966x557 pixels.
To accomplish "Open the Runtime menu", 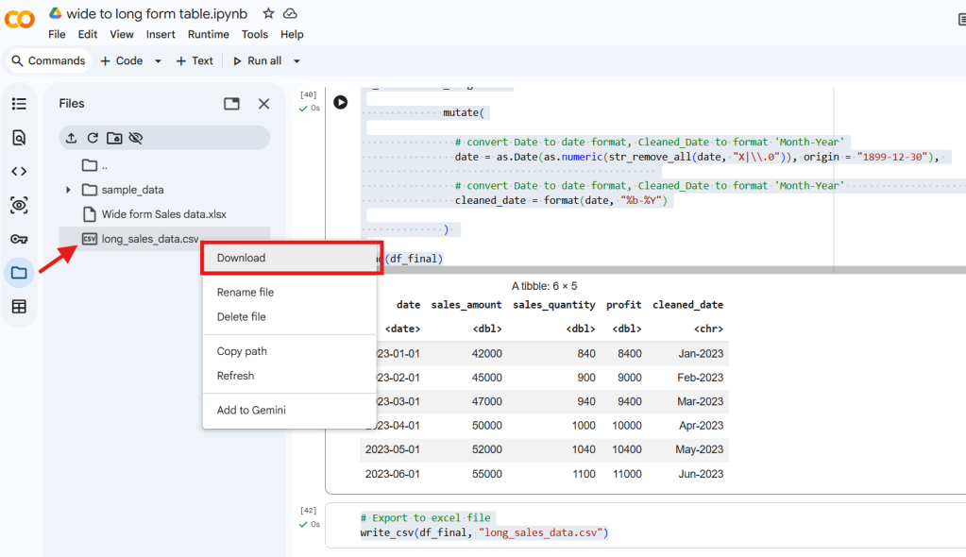I will (x=208, y=34).
